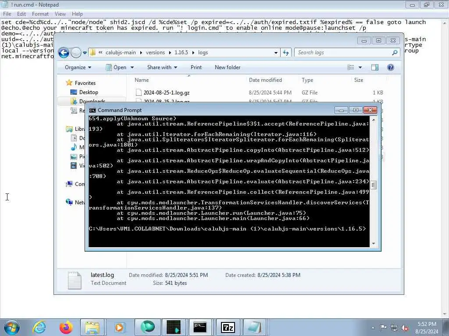Open the recent locations dropdown arrow

pyautogui.click(x=85, y=53)
